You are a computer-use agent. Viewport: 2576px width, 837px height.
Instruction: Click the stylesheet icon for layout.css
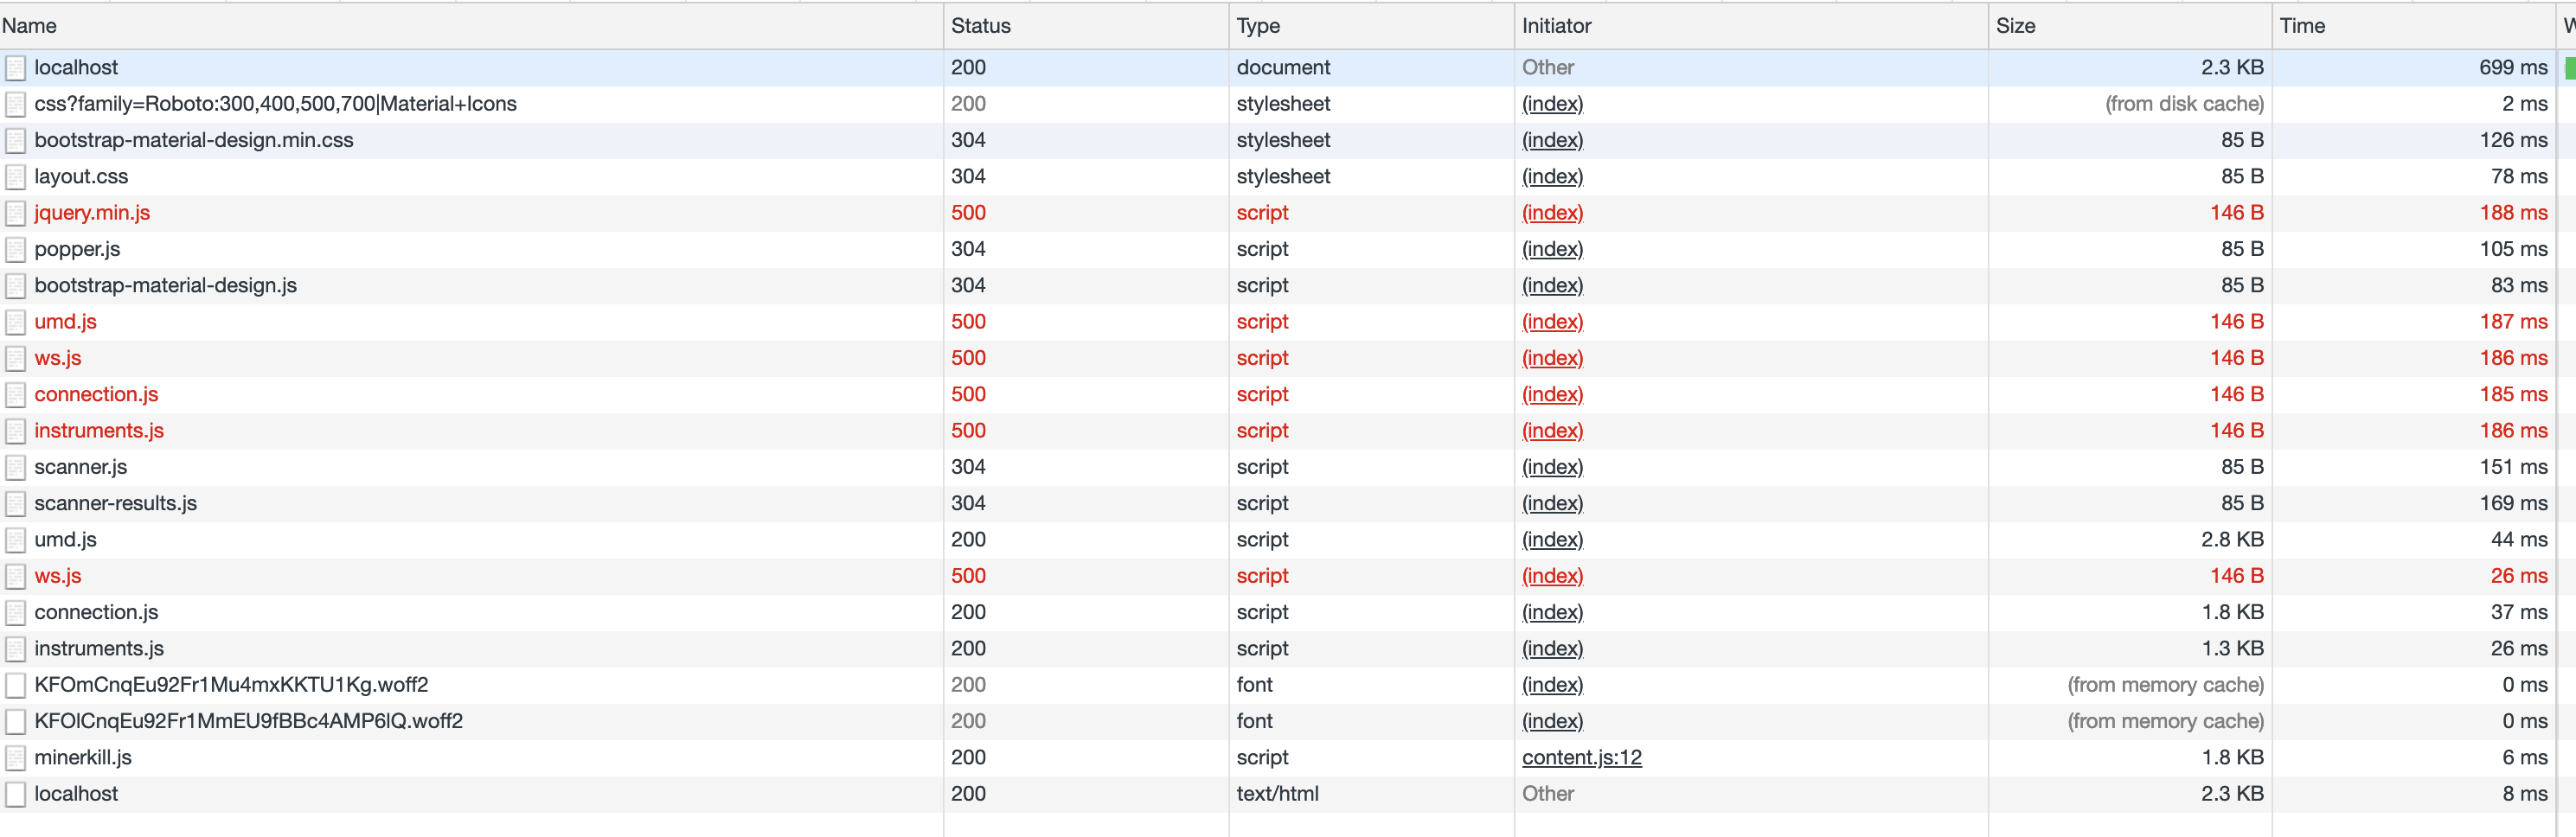pos(15,176)
